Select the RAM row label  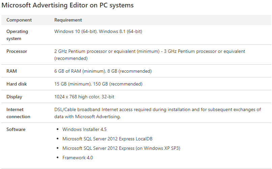[11, 71]
